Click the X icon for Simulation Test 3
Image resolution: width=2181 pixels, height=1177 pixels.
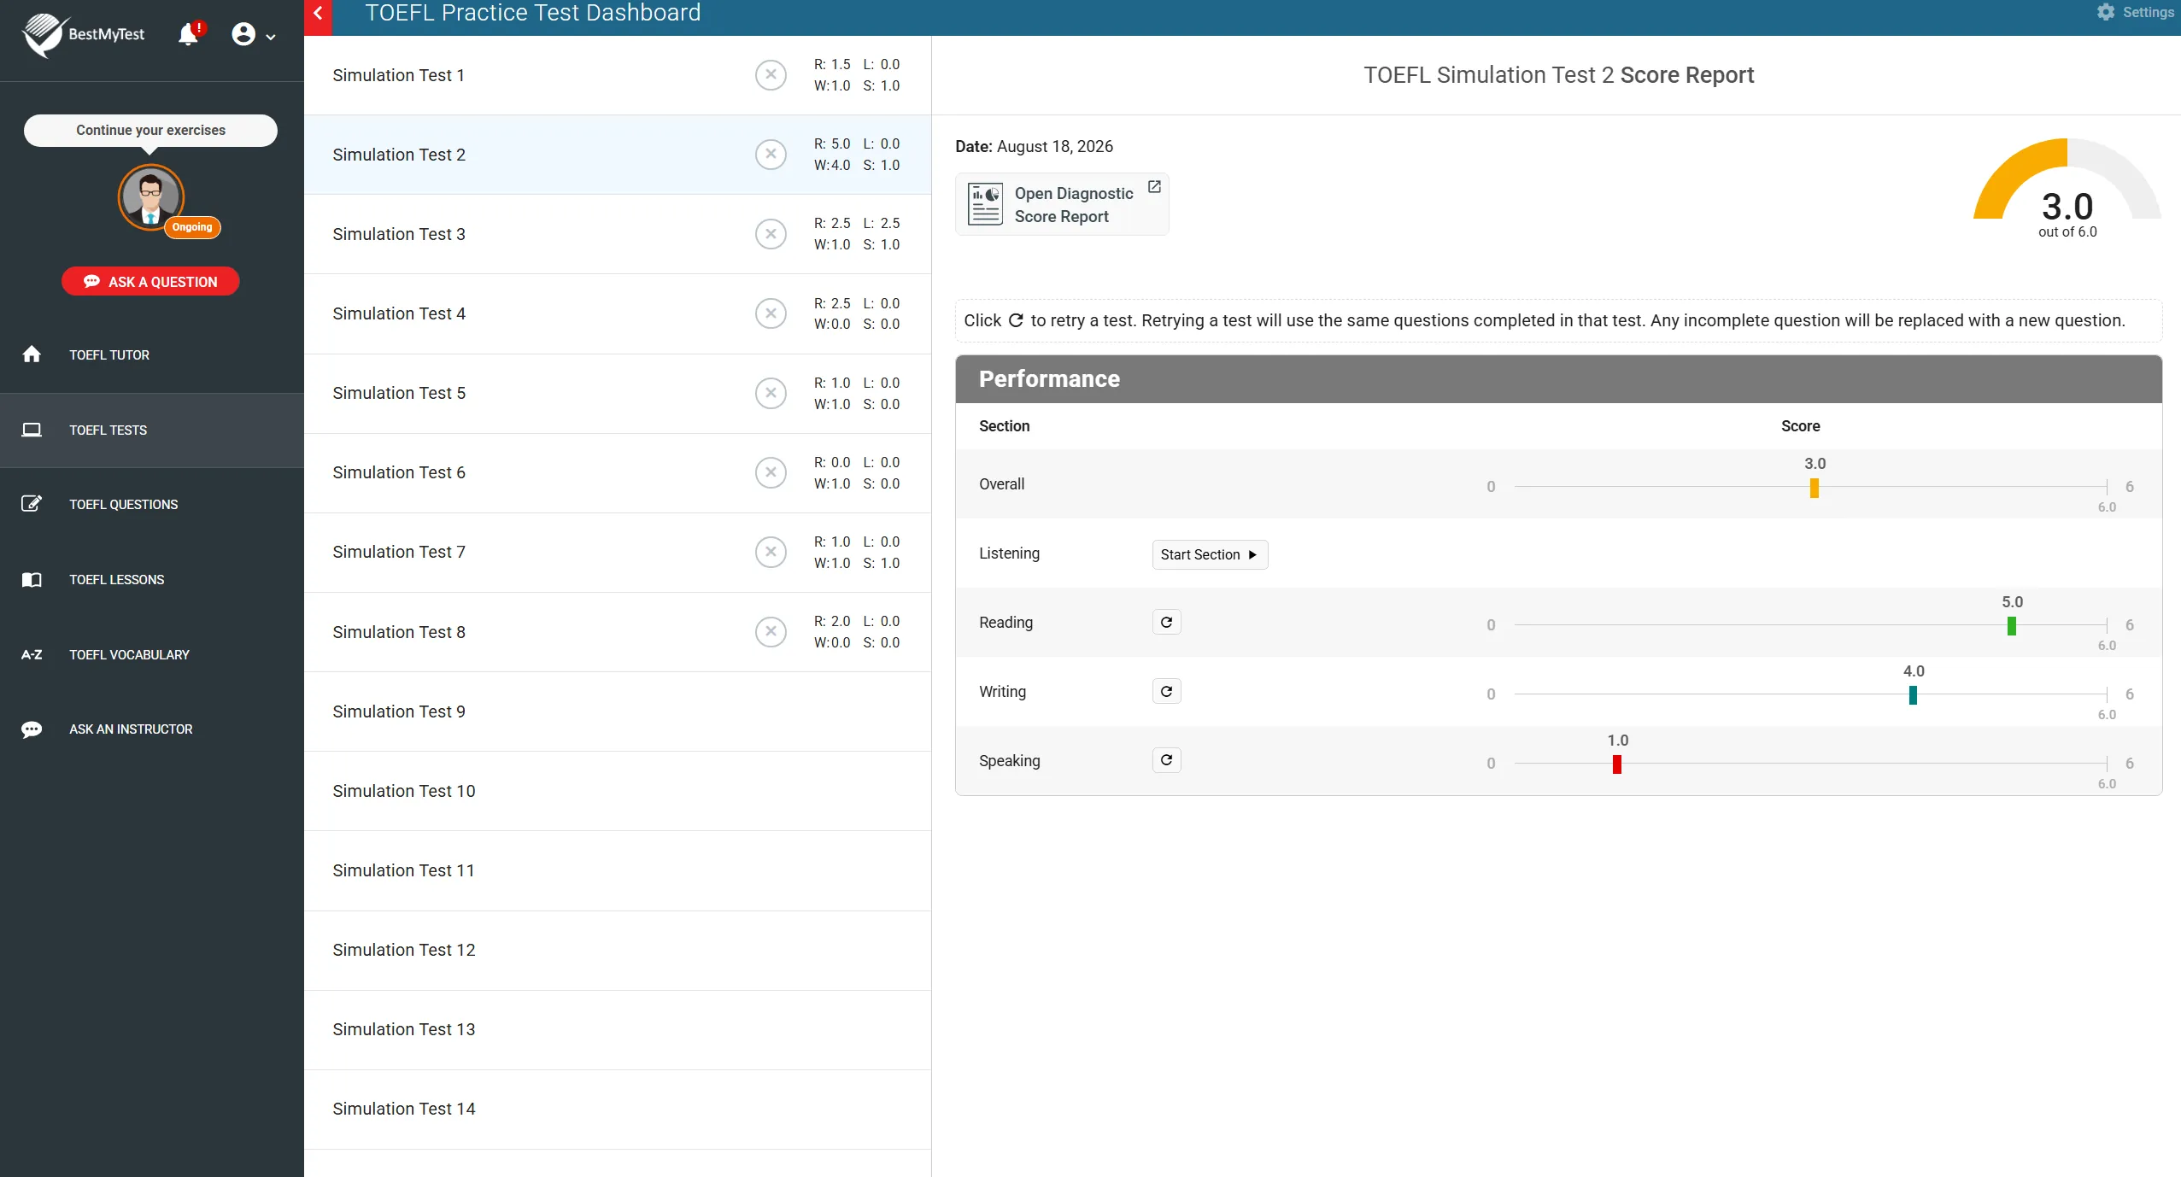(771, 234)
